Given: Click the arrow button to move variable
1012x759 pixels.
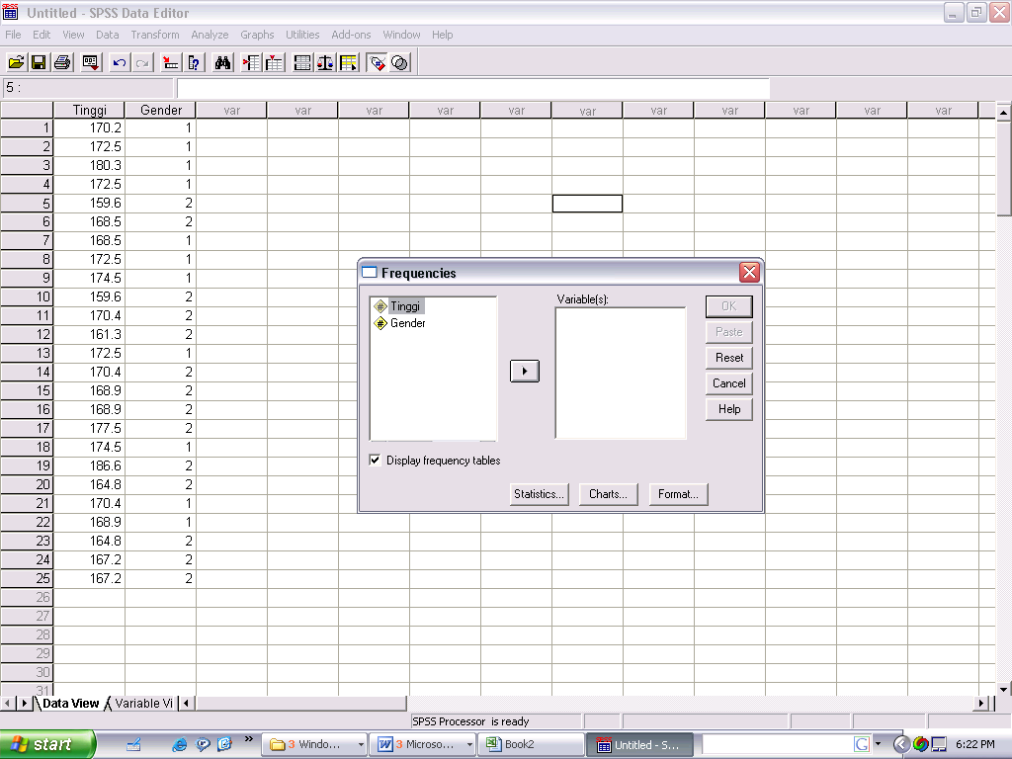Looking at the screenshot, I should click(525, 372).
